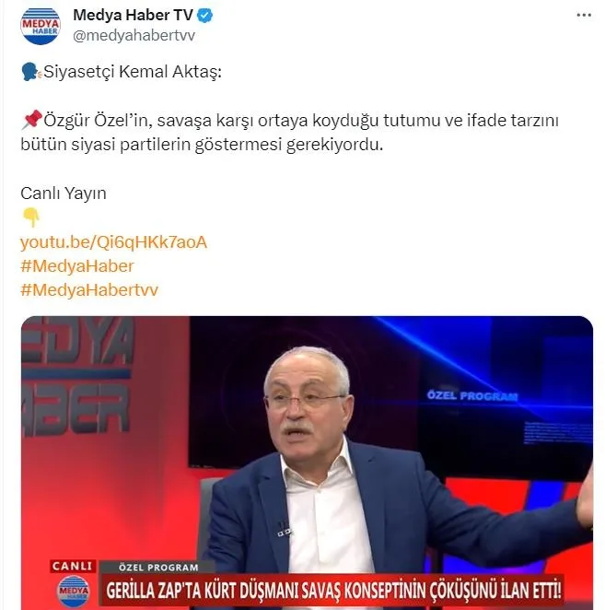Viewport: 605px width, 610px height.
Task: Click the GERİLLA ZAP'TA headline banner
Action: (333, 590)
